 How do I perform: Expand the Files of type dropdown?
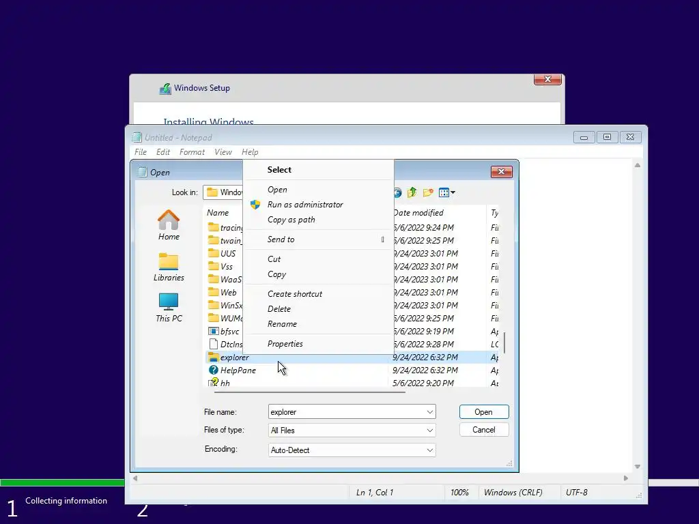click(x=430, y=430)
